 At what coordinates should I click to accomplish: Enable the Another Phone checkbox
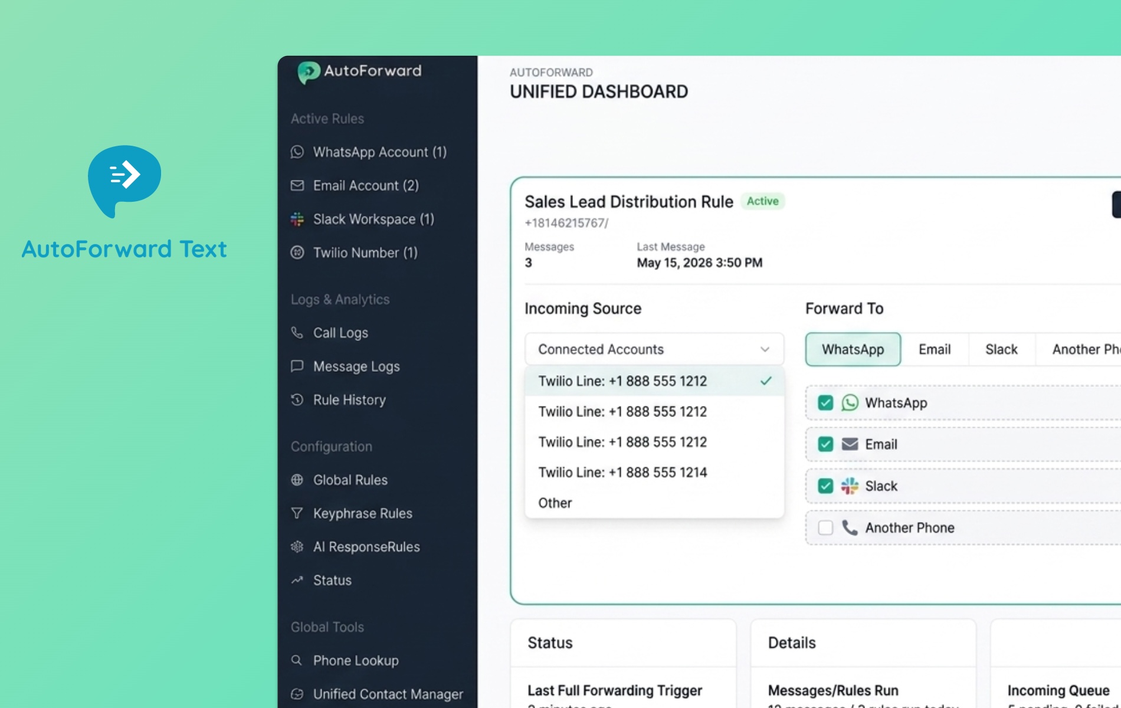[x=825, y=527]
